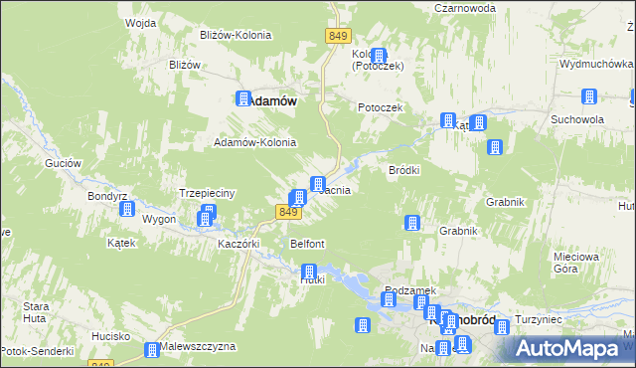This screenshot has width=636, height=368.
Task: Click the building marker at Kolonia (Potoczek)
Action: coord(379,56)
